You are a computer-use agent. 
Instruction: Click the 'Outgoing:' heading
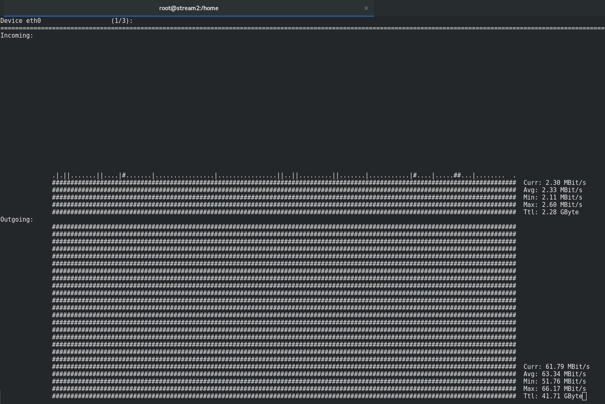pyautogui.click(x=17, y=220)
